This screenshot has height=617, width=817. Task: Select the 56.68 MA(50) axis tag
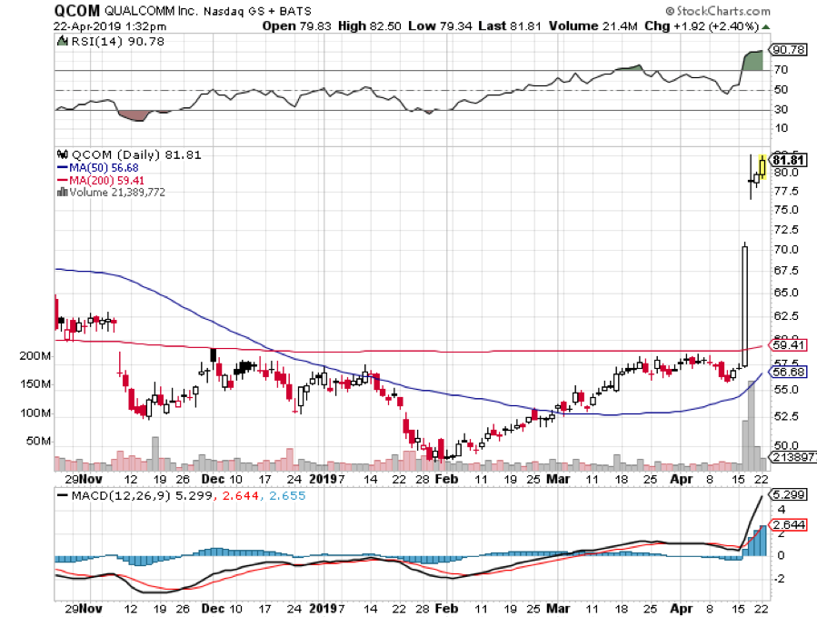tap(789, 372)
